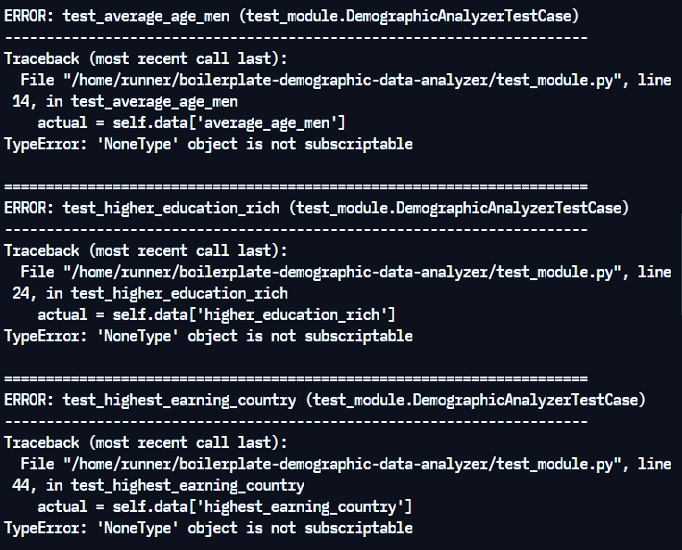Click the dashed separator below test_higher_education_rich header
This screenshot has height=550, width=682.
coord(296,229)
